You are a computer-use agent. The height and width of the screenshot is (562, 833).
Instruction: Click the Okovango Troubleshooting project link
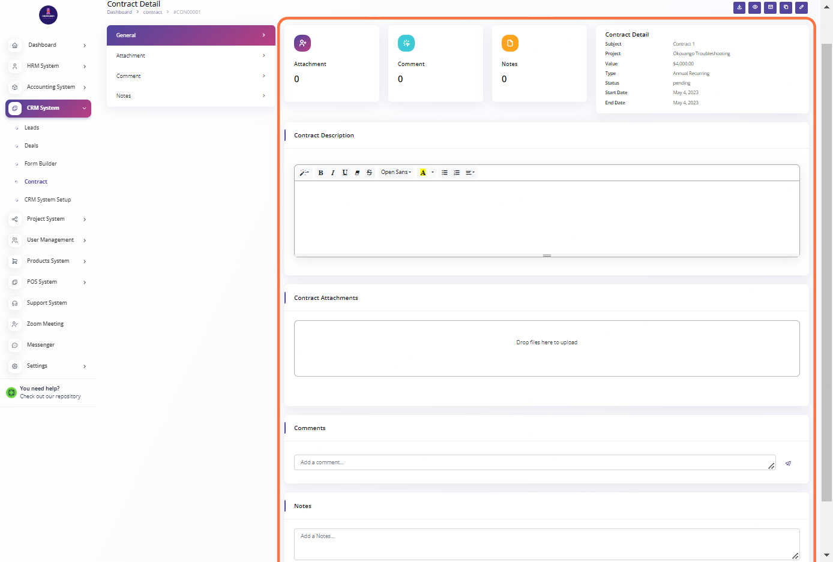coord(701,54)
